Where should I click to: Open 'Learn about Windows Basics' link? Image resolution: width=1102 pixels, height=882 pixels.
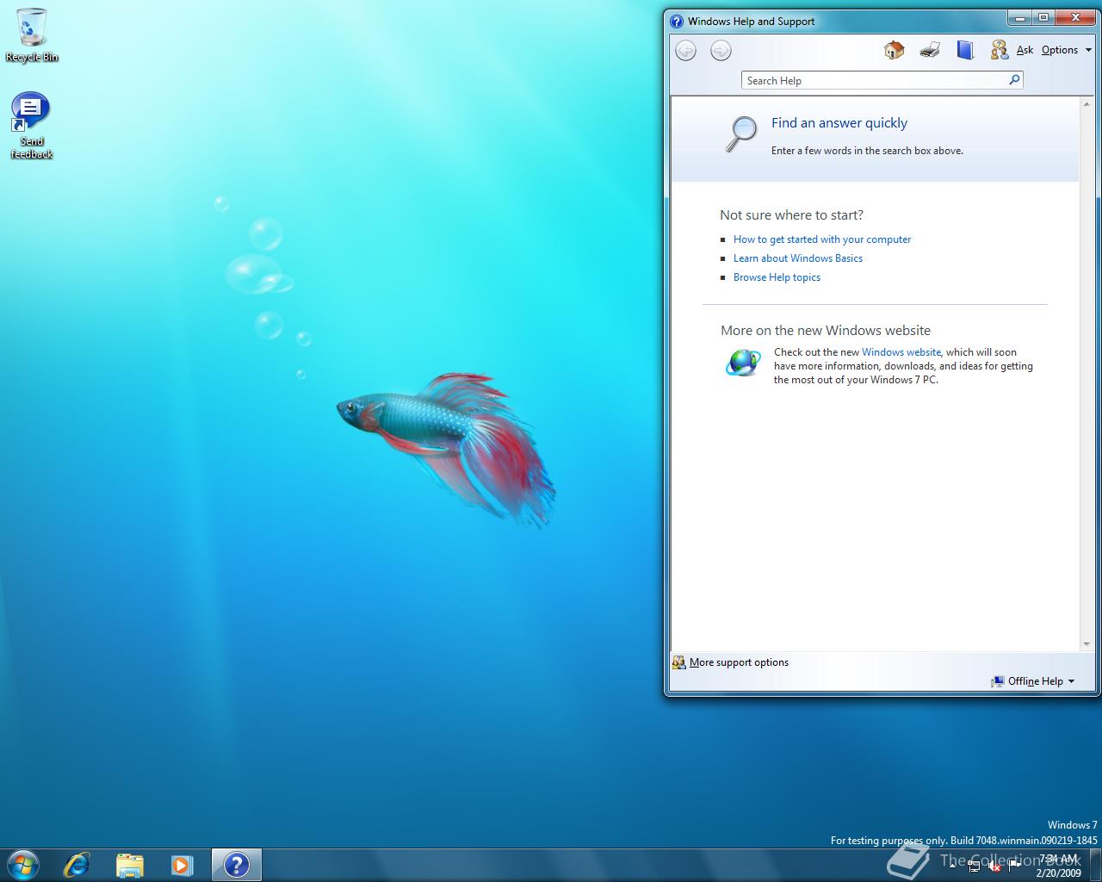click(x=797, y=258)
